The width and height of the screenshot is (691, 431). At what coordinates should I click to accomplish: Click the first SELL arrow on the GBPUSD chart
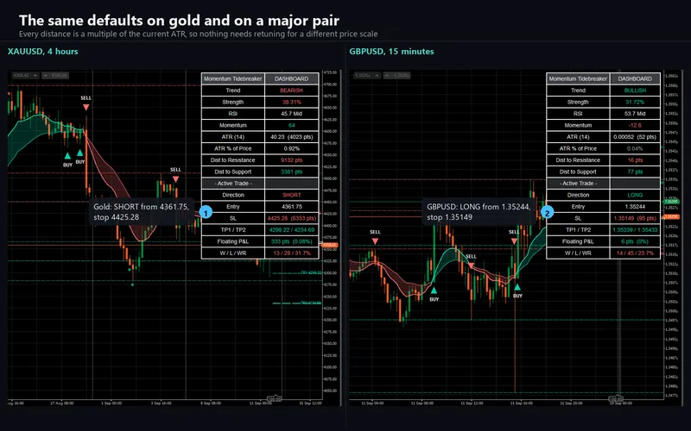[375, 241]
